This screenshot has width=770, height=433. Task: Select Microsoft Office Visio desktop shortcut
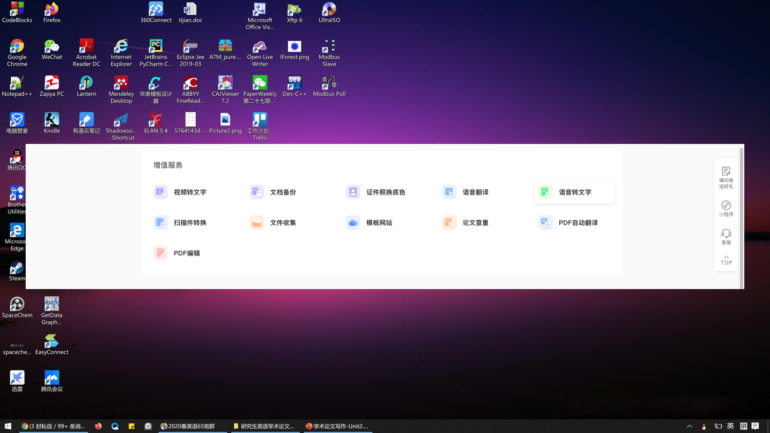(260, 16)
